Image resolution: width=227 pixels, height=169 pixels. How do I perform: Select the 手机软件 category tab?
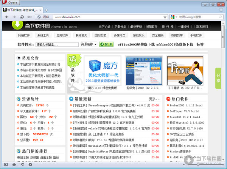tap(196, 35)
